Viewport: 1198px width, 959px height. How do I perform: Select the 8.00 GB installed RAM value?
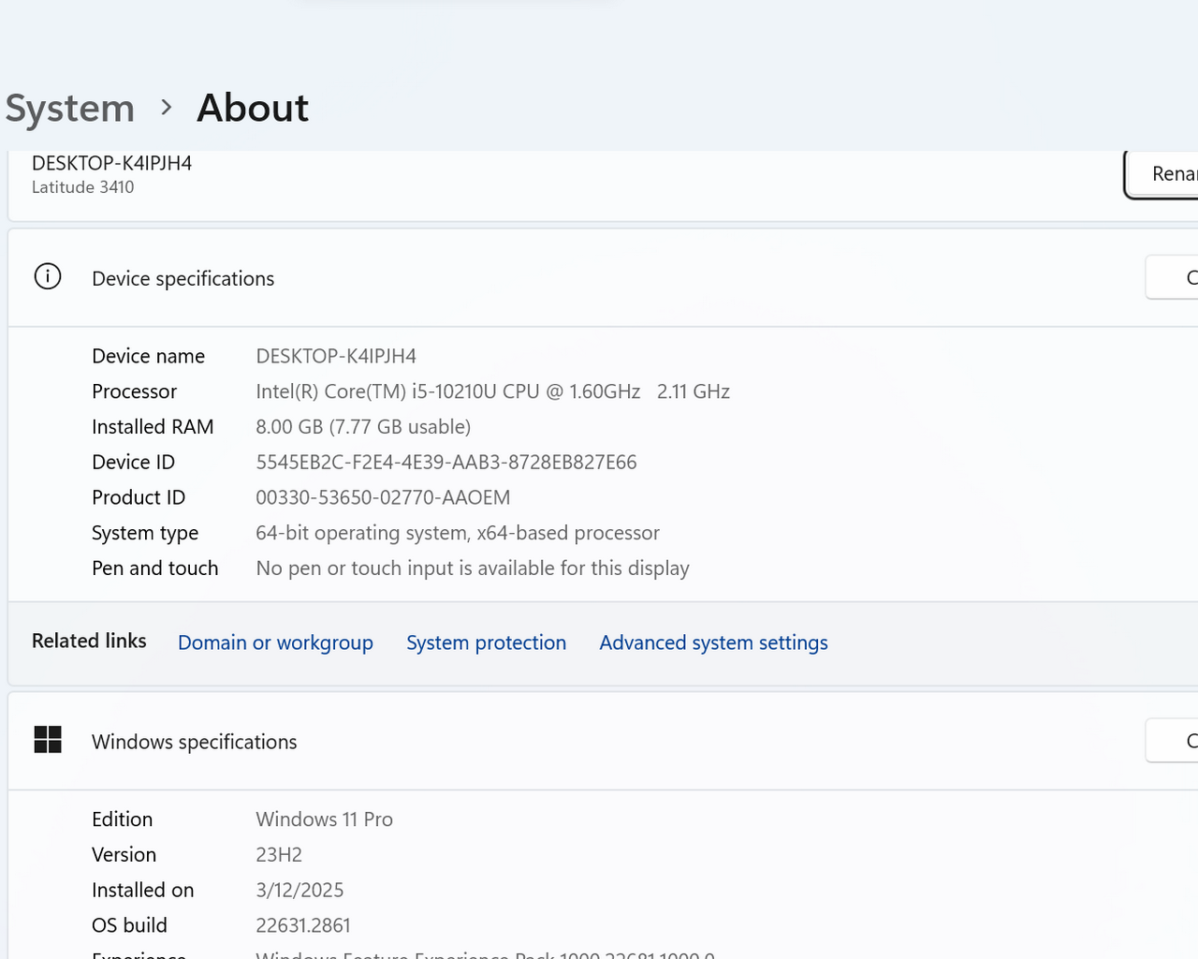click(363, 427)
